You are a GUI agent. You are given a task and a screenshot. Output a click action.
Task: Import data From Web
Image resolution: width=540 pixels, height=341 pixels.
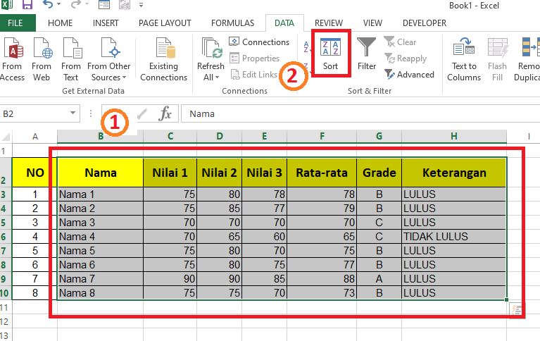(x=42, y=59)
